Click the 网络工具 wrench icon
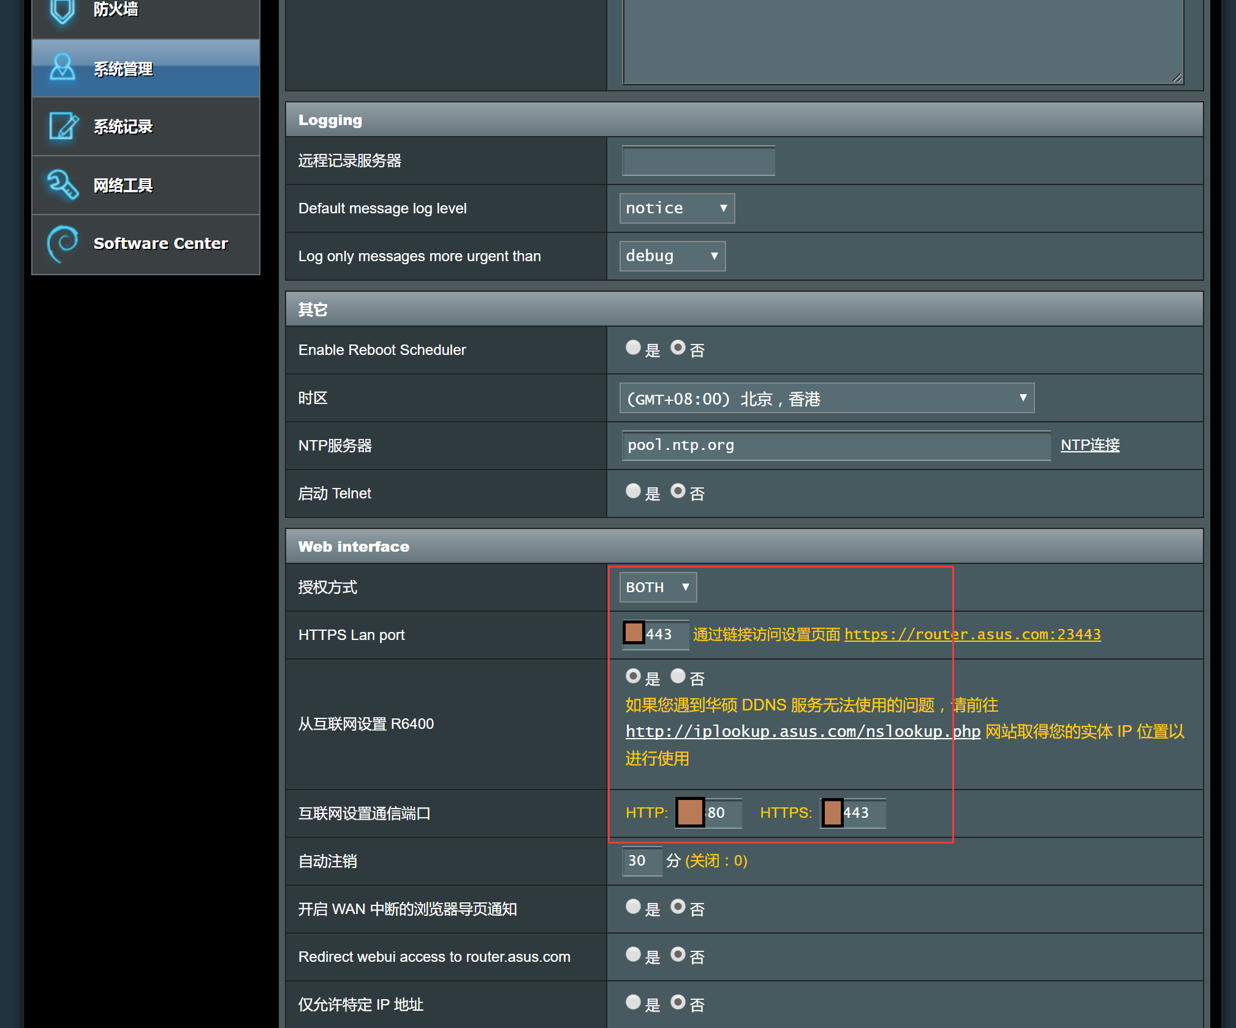The height and width of the screenshot is (1028, 1236). [62, 185]
